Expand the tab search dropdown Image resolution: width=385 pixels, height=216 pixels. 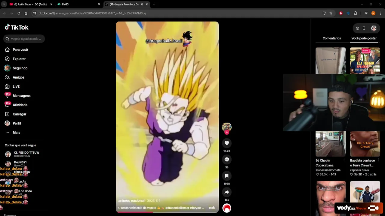pyautogui.click(x=4, y=4)
